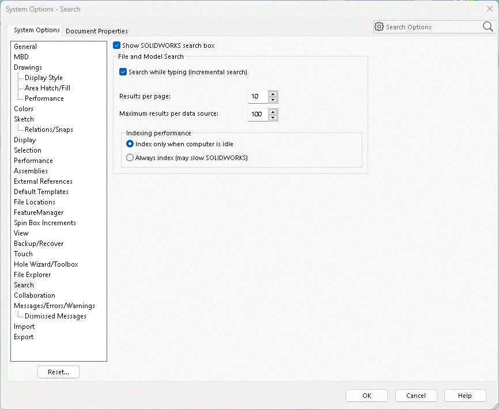The height and width of the screenshot is (410, 499).
Task: Click Maximum results per data source field
Action: [258, 115]
